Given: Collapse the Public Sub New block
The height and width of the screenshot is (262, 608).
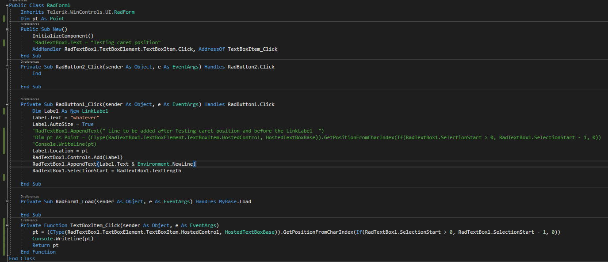Looking at the screenshot, I should tap(7, 29).
